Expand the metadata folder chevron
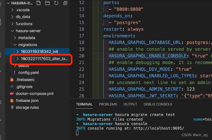The width and height of the screenshot is (212, 140). [15, 38]
